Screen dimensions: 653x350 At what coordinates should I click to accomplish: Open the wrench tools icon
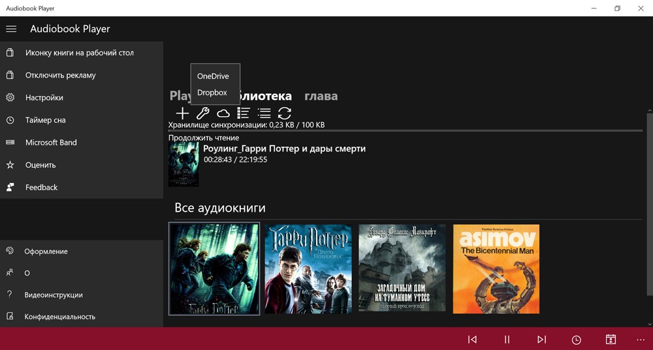tap(203, 113)
